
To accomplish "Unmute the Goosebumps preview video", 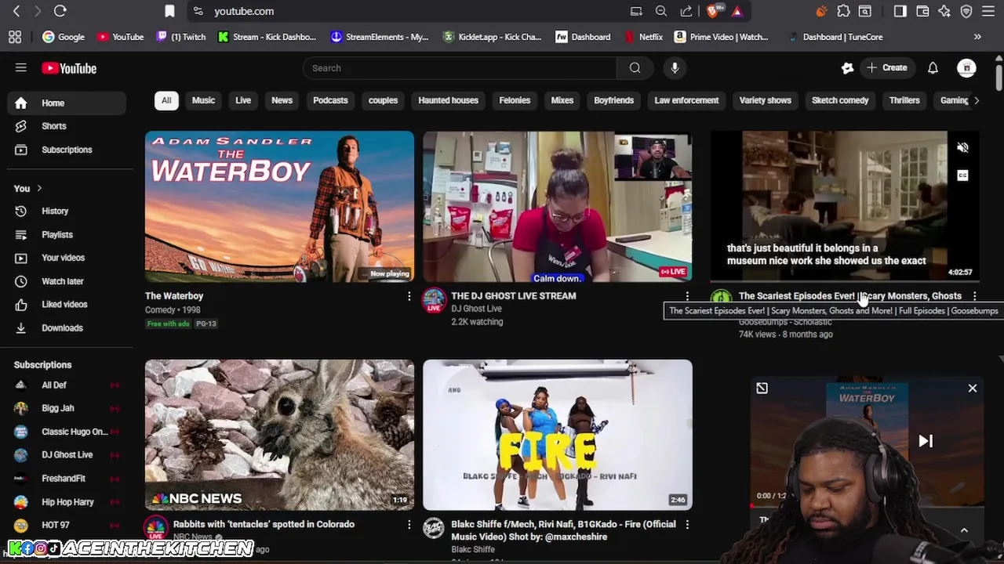I will [x=962, y=147].
